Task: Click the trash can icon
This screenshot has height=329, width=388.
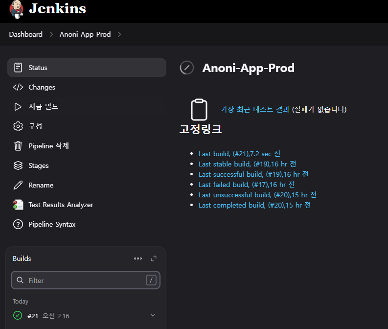Action: [18, 146]
